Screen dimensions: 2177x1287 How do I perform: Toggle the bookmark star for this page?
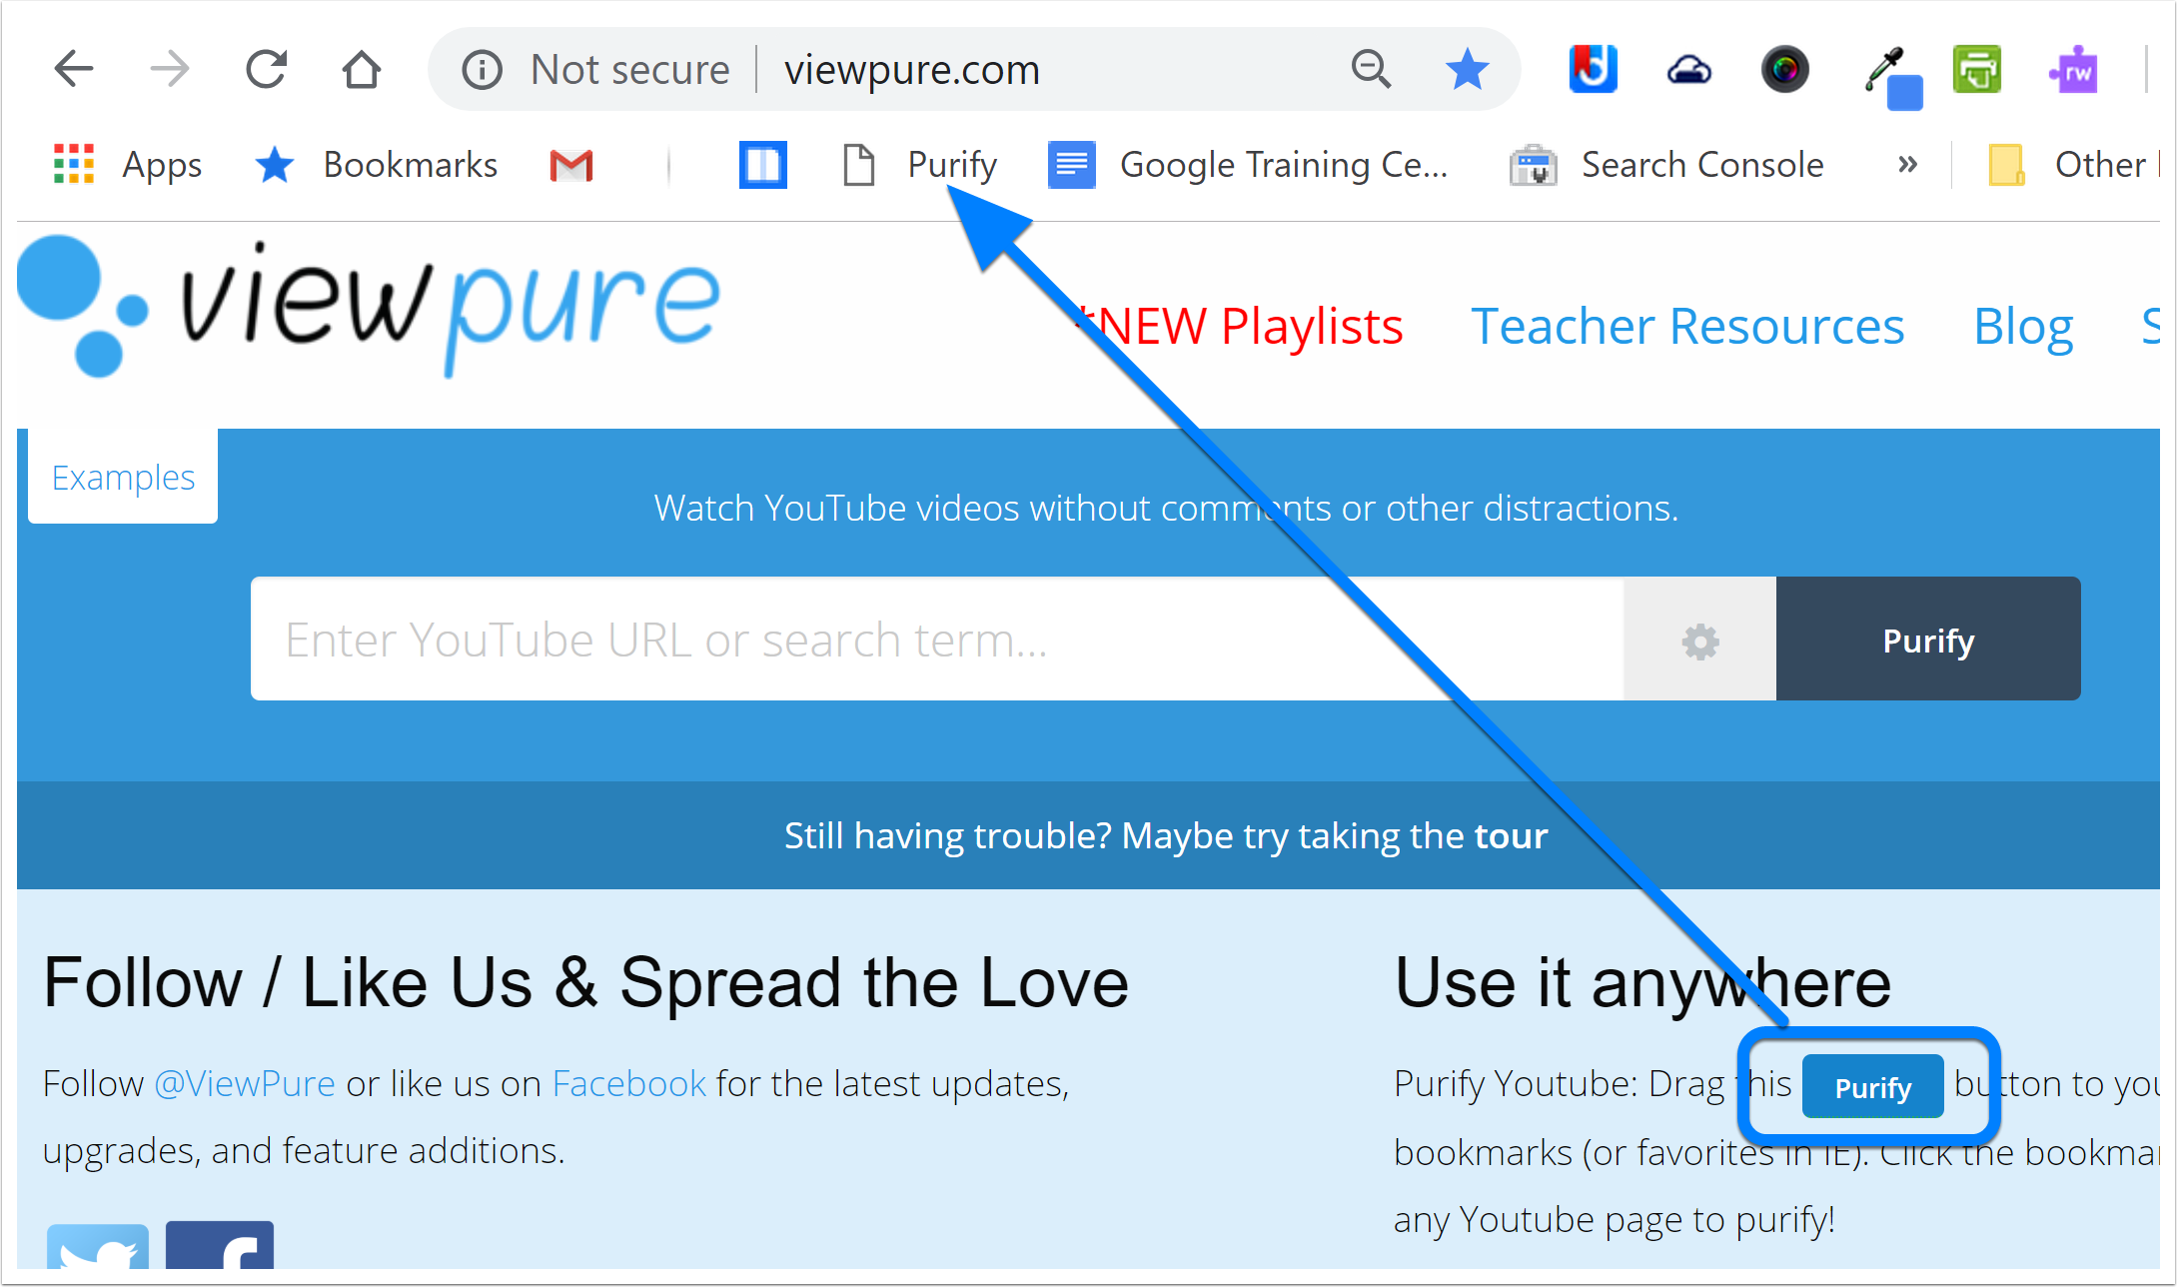(x=1467, y=69)
